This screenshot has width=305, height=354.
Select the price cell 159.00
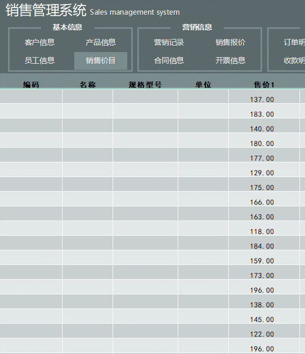pos(264,257)
